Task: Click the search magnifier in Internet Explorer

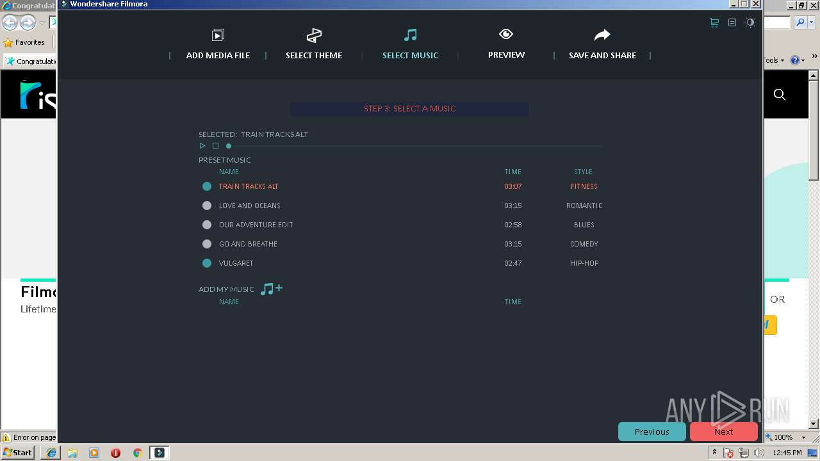Action: [x=800, y=22]
